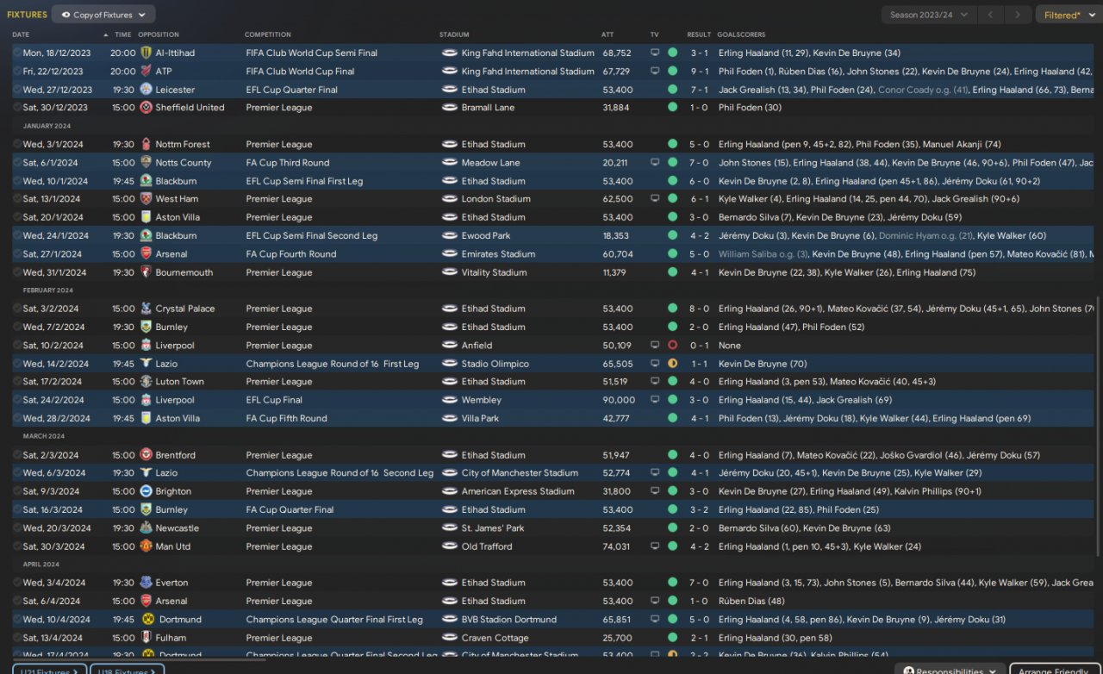The image size is (1103, 674).
Task: Toggle selection circle for Sat, 24/2/2024 fixture
Action: (17, 400)
